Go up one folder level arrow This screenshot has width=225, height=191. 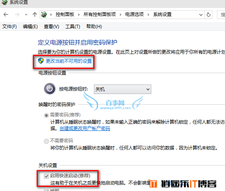pyautogui.click(x=35, y=14)
